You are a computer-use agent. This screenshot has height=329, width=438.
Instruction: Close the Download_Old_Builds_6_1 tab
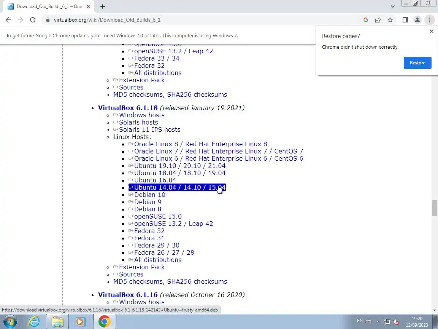pos(88,6)
